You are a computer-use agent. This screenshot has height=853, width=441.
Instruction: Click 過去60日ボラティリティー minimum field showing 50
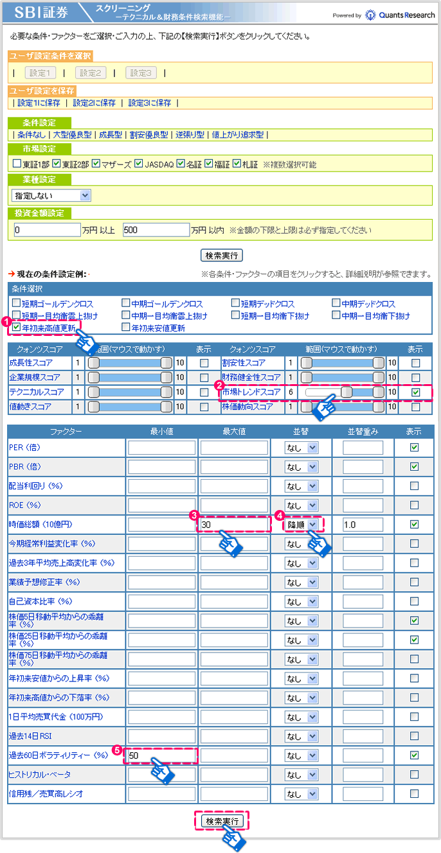[x=161, y=755]
